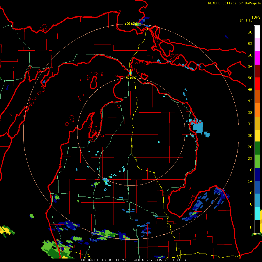Click the magenta legend swatch
Viewport: 262px width, 262px height.
257,58
